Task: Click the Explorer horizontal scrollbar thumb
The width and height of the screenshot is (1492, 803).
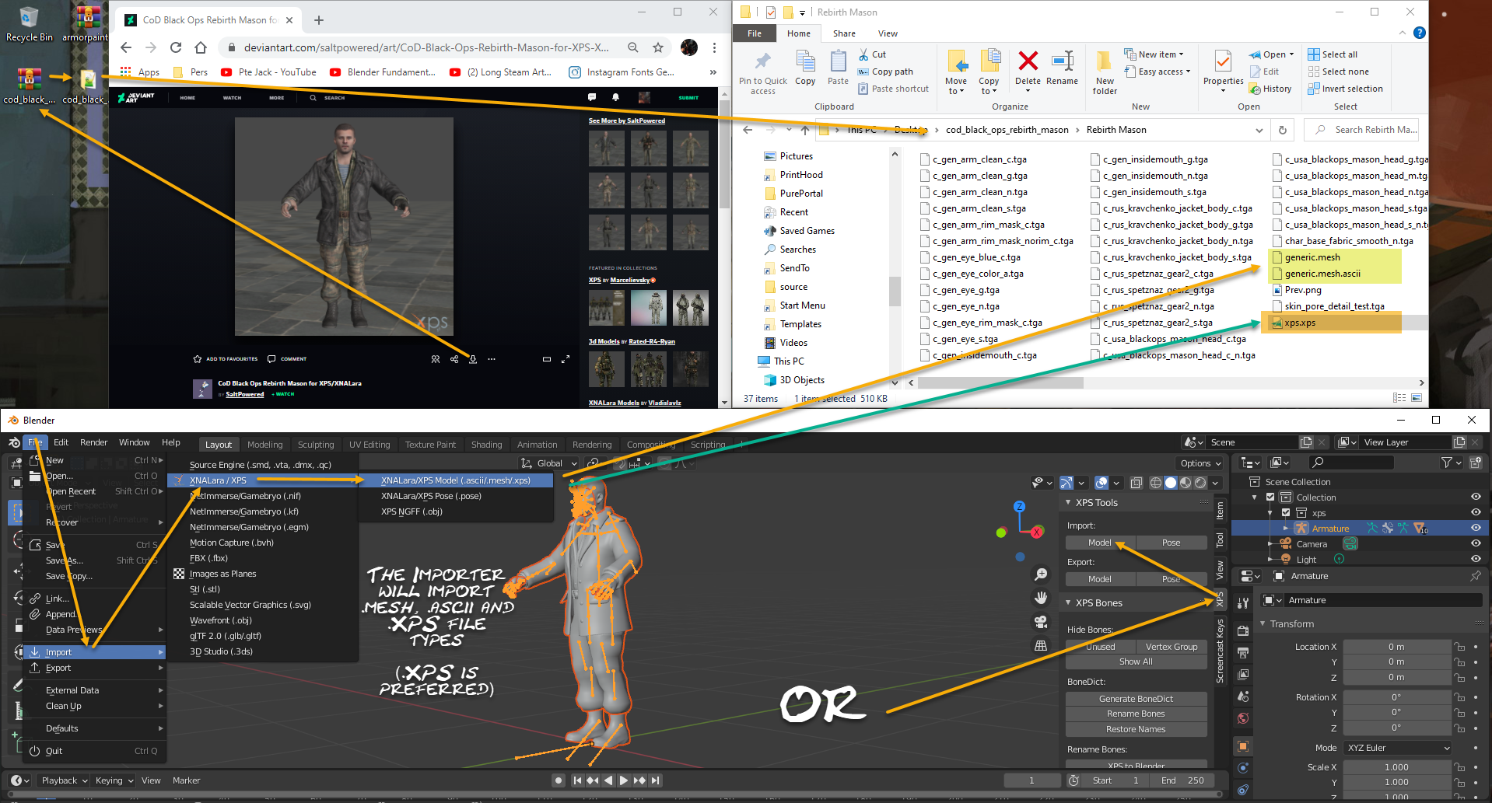Action: pos(1001,382)
